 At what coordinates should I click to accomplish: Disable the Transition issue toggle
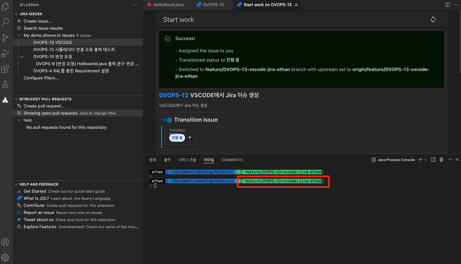point(166,120)
